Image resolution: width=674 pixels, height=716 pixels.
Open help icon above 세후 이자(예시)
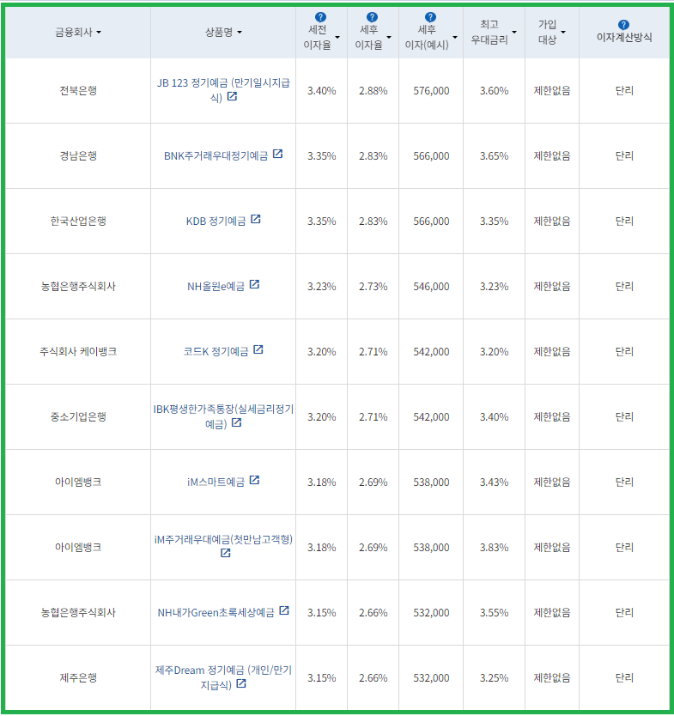(x=430, y=17)
